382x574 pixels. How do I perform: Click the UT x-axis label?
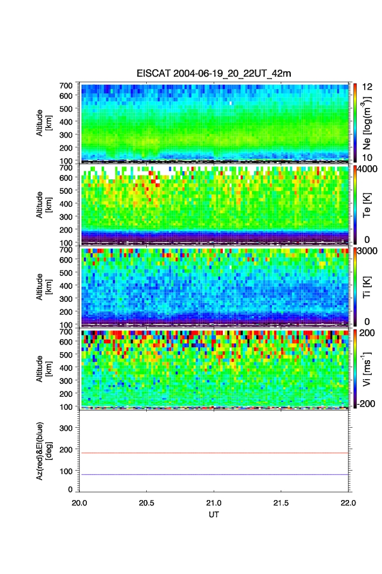click(x=214, y=515)
